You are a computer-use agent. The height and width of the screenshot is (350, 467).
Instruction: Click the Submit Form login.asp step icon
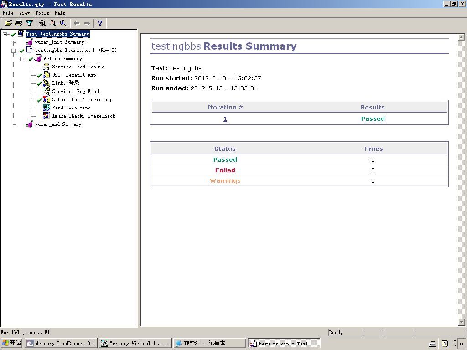click(47, 99)
